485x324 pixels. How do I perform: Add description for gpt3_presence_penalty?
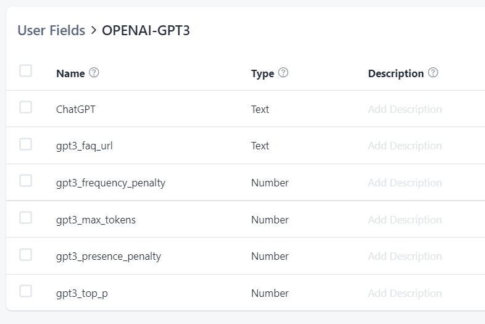tap(405, 256)
